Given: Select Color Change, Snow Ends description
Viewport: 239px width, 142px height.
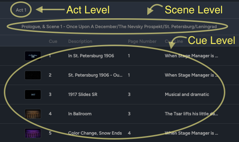Looking at the screenshot, I should click(x=95, y=133).
